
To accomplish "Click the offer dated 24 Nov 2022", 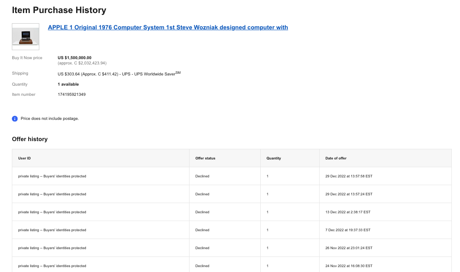I will click(x=349, y=266).
